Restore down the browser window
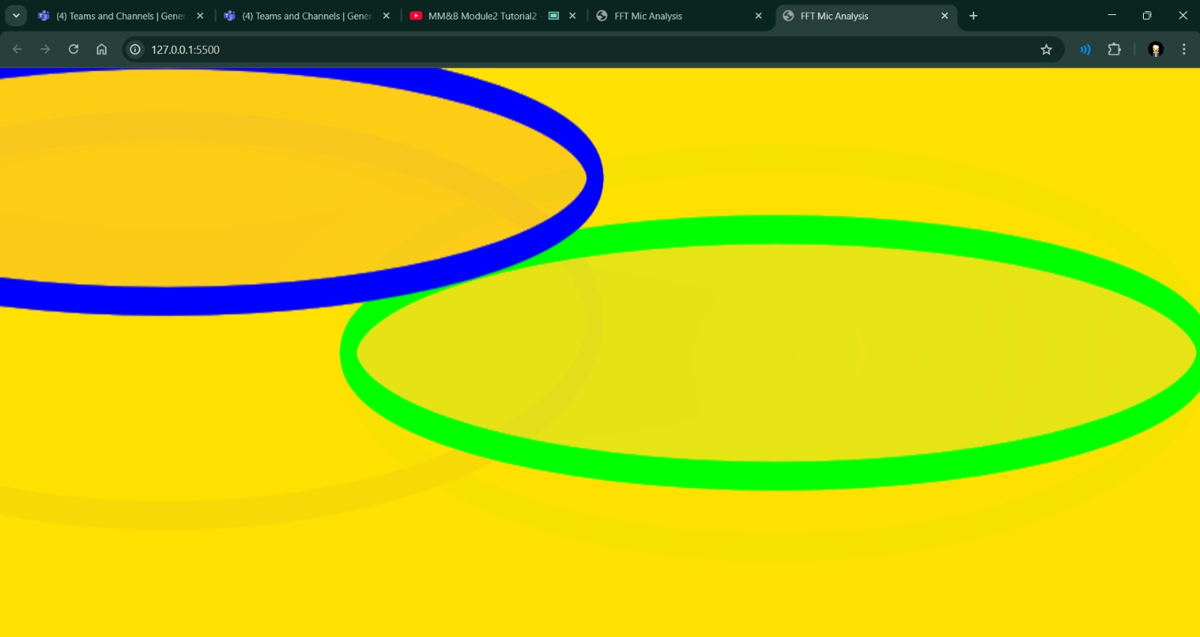 (x=1147, y=15)
